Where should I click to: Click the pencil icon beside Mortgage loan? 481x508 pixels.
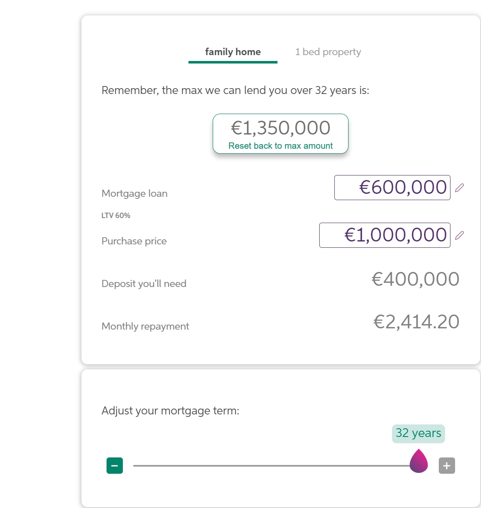[459, 188]
